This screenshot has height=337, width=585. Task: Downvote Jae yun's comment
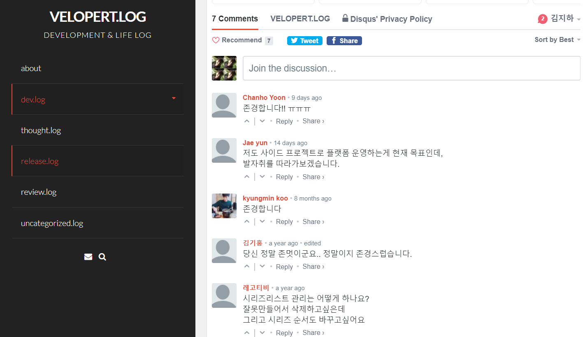[x=262, y=177]
